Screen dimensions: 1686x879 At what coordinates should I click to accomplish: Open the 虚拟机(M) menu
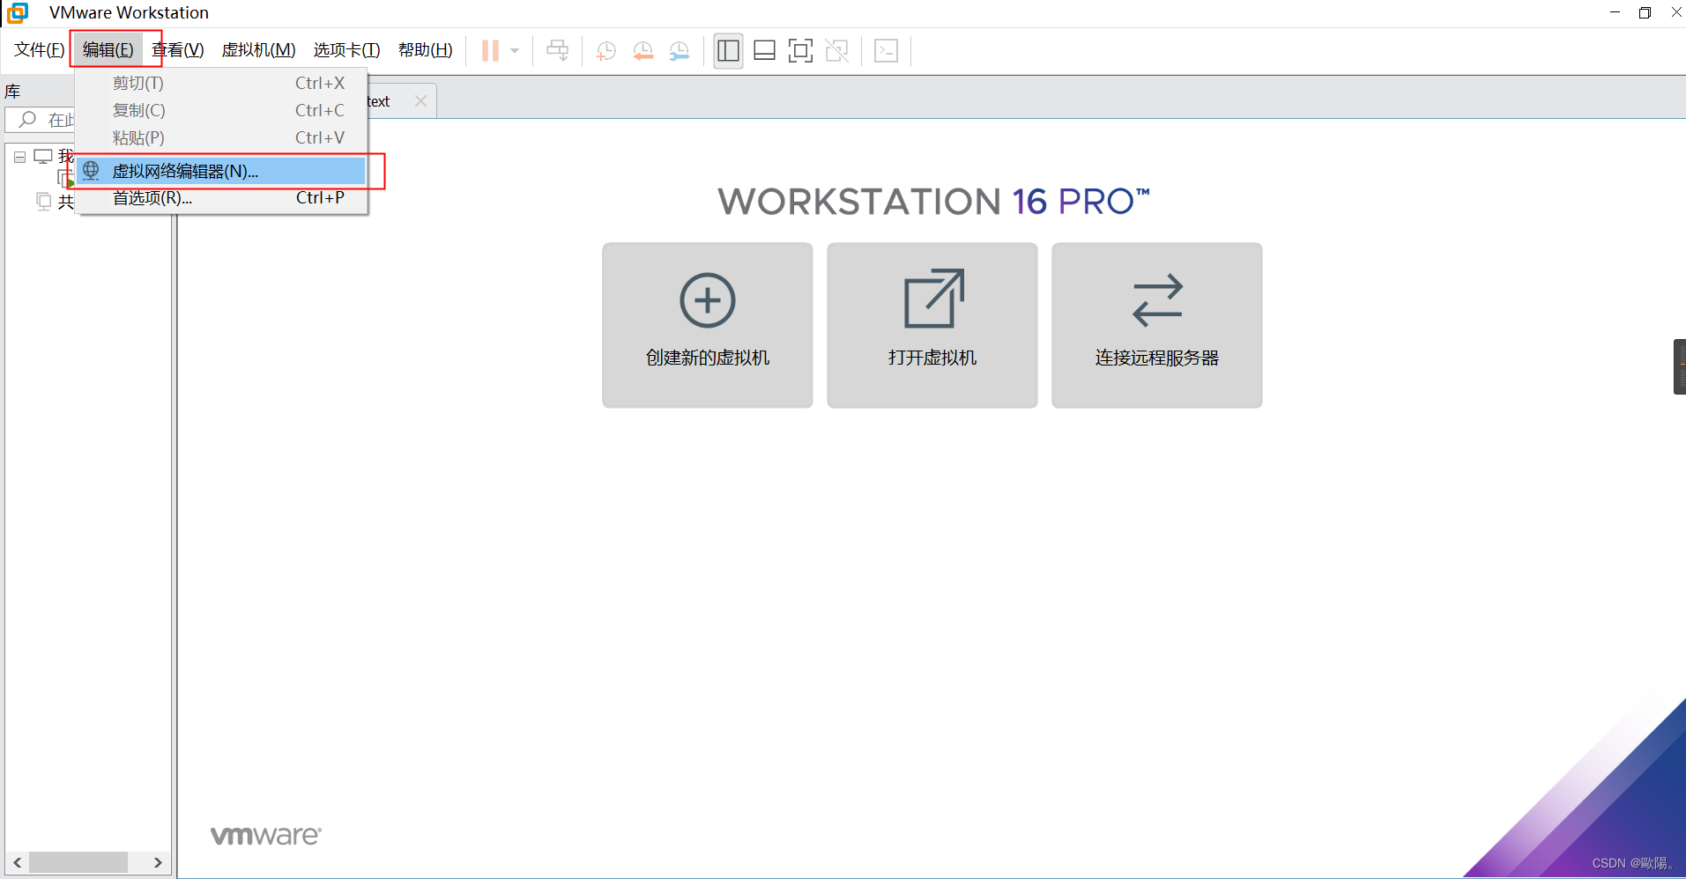point(258,50)
